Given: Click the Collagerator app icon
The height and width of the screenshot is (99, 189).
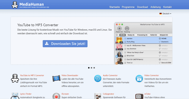Looking at the screenshot, I should (x=98, y=96).
